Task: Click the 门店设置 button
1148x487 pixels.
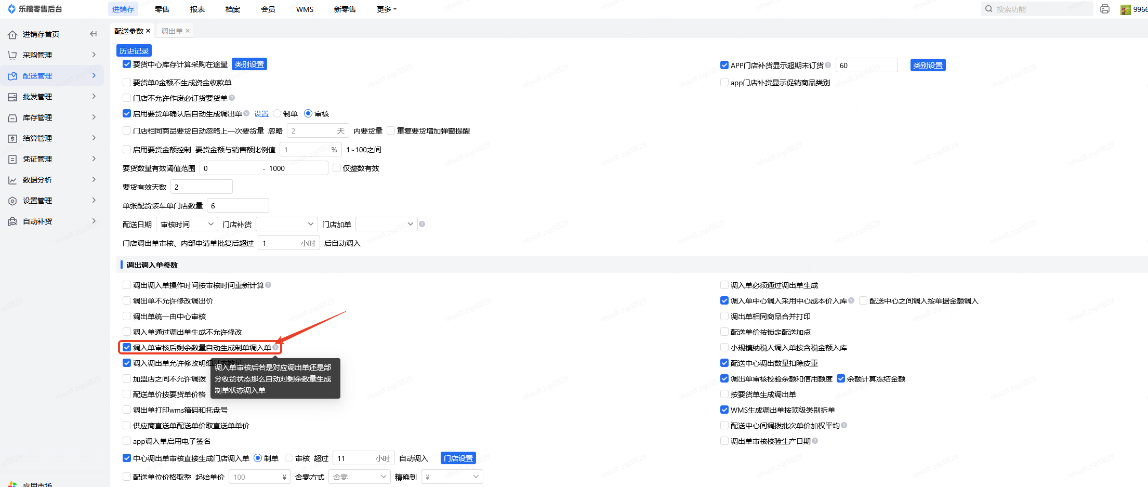Action: [x=458, y=458]
